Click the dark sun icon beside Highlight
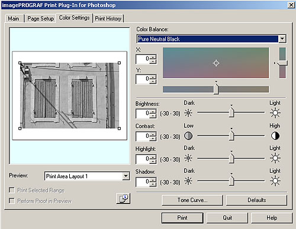This screenshot has height=229, width=296. click(188, 158)
